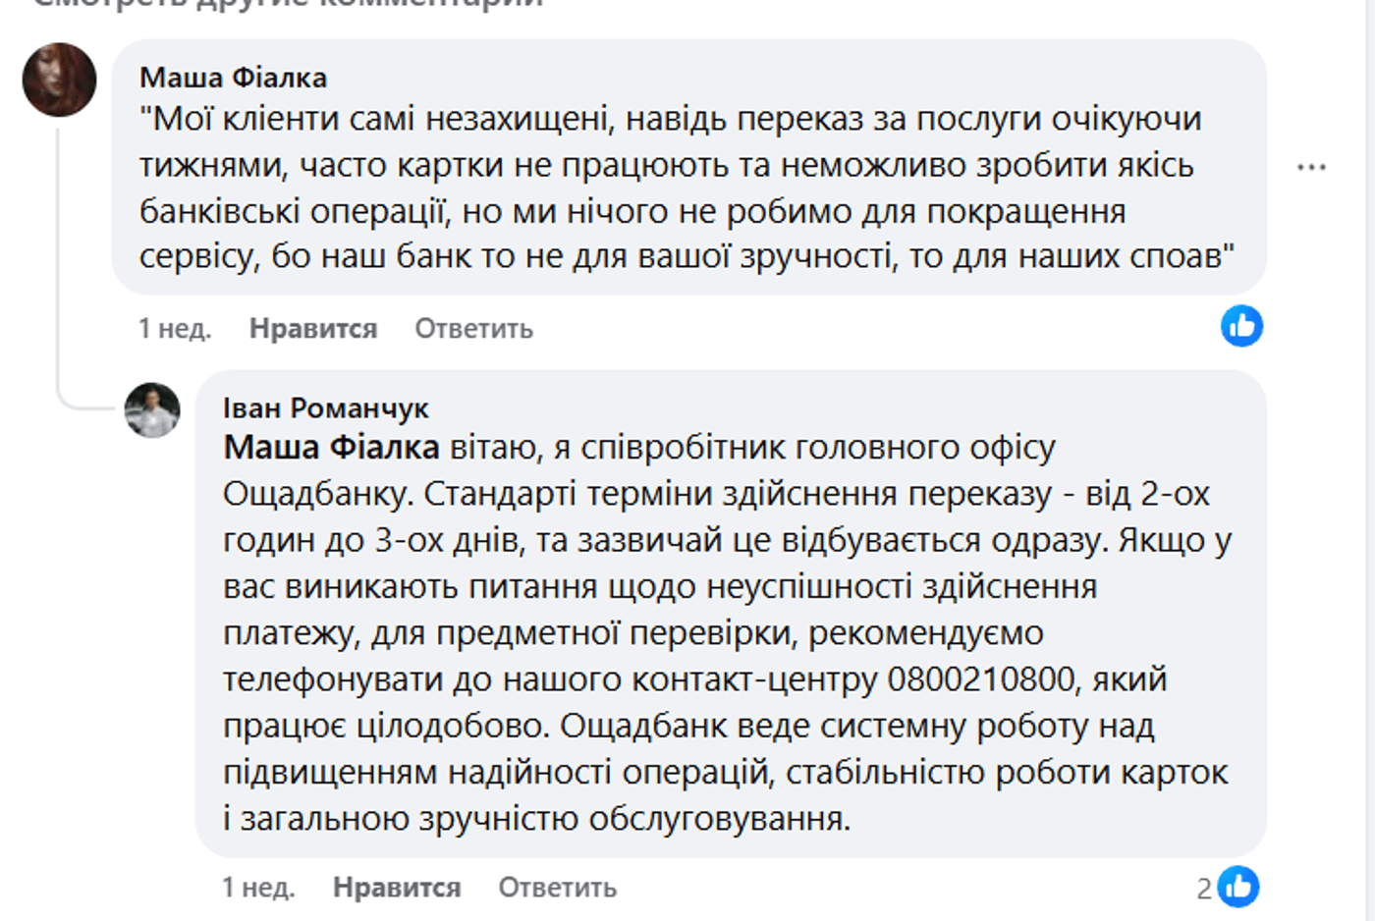Like Іван Романчук's reply via Нравится

397,888
